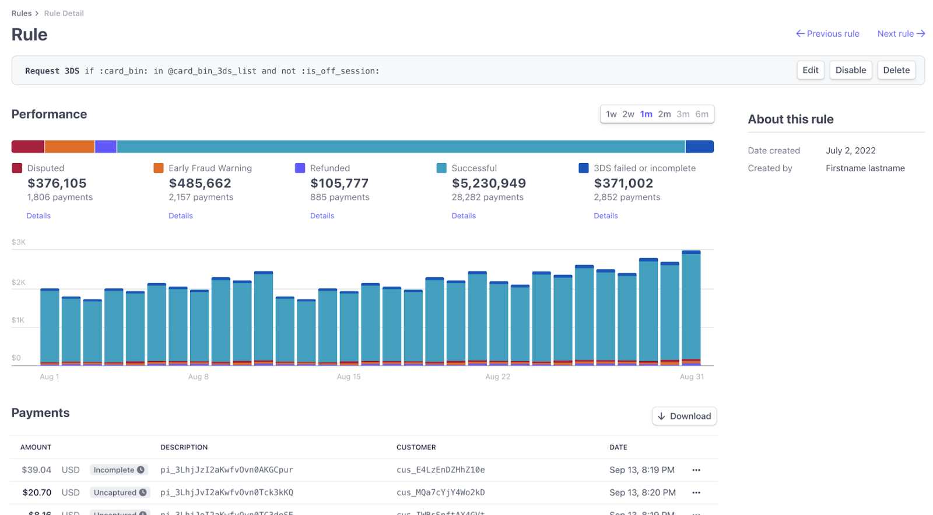The image size is (933, 515).
Task: Click the Refunded purple legend square
Action: 300,168
